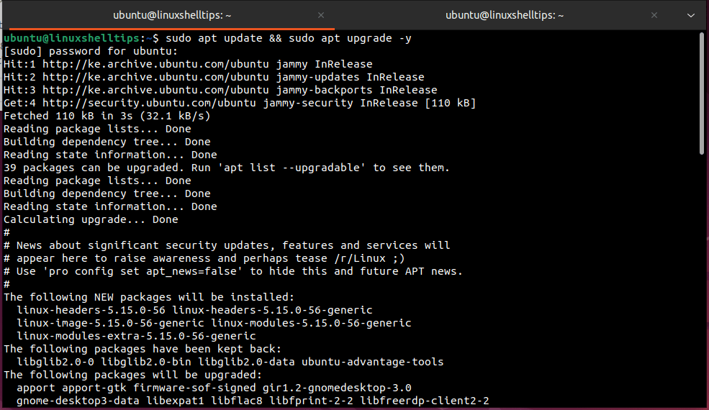709x410 pixels.
Task: Click the 'tease /r/Linux ;)' comment line
Action: pyautogui.click(x=204, y=258)
